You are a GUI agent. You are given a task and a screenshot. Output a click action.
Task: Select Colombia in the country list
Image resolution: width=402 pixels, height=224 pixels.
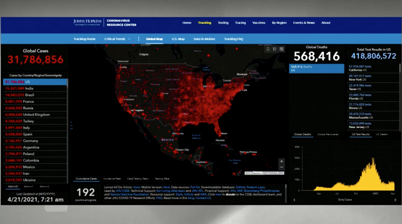coord(35,160)
